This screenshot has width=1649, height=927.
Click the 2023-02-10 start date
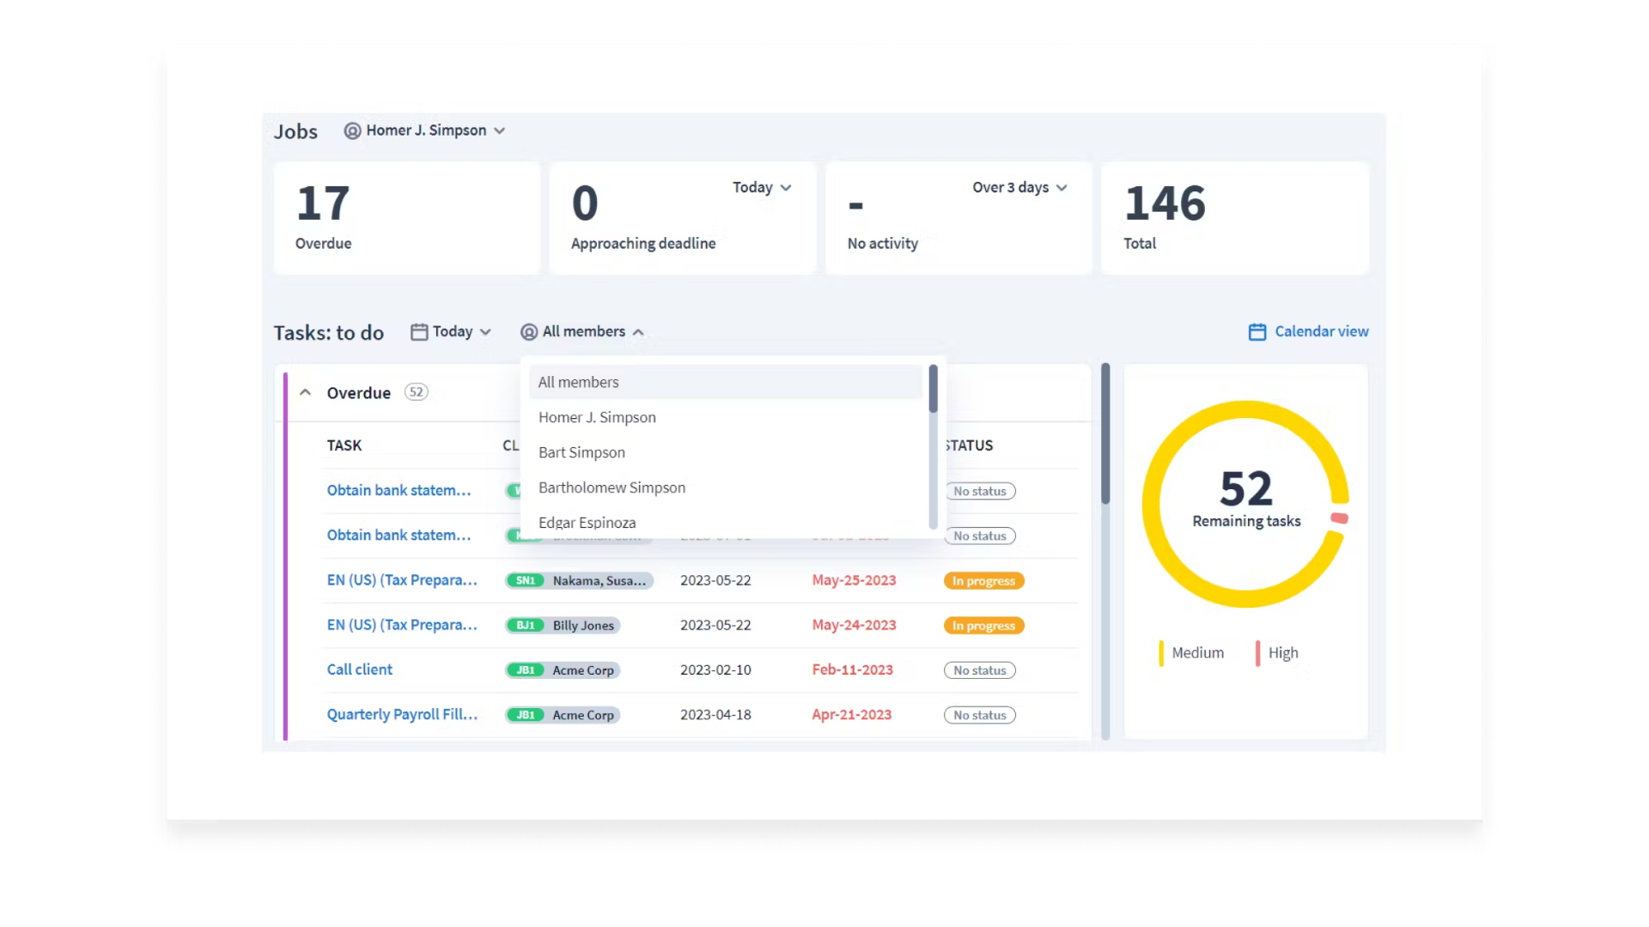715,669
